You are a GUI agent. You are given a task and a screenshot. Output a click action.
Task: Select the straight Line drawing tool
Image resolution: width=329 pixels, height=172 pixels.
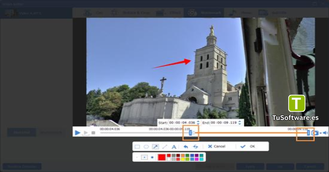pyautogui.click(x=165, y=147)
